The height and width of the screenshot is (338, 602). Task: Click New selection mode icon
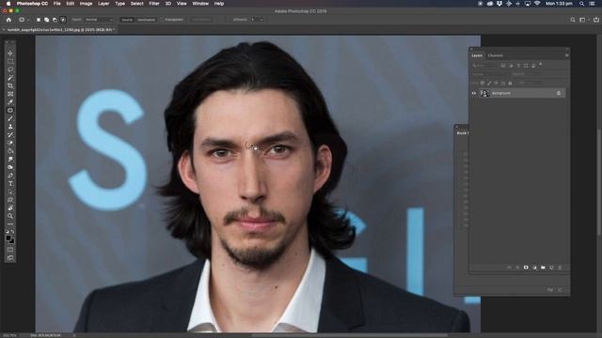click(39, 20)
